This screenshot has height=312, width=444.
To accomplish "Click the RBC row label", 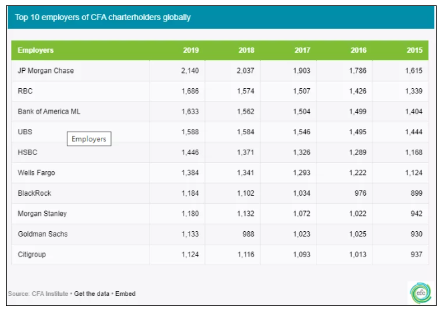I will (x=25, y=91).
